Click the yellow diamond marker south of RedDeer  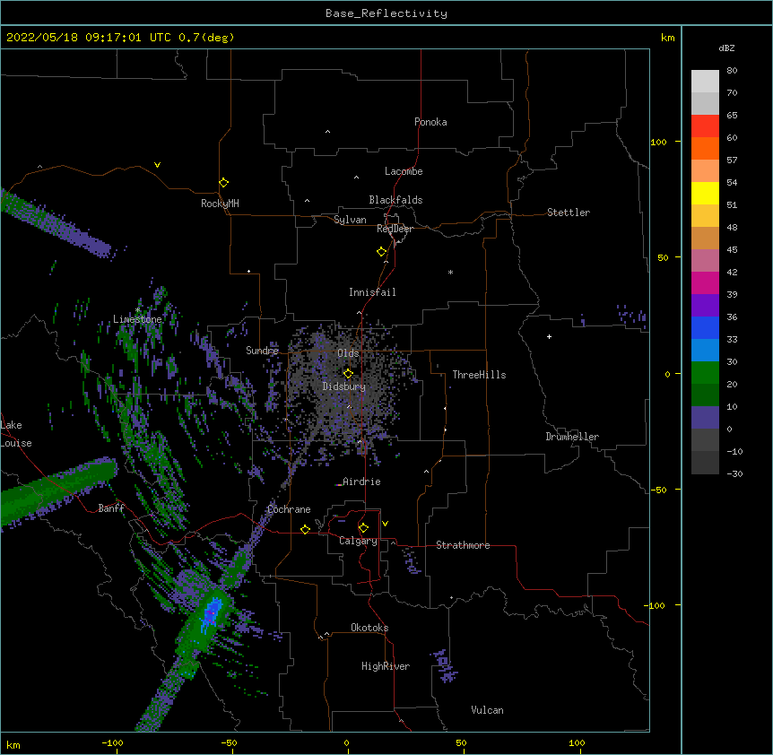382,252
